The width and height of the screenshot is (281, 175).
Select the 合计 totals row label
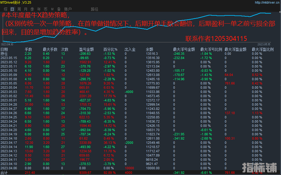(4, 173)
